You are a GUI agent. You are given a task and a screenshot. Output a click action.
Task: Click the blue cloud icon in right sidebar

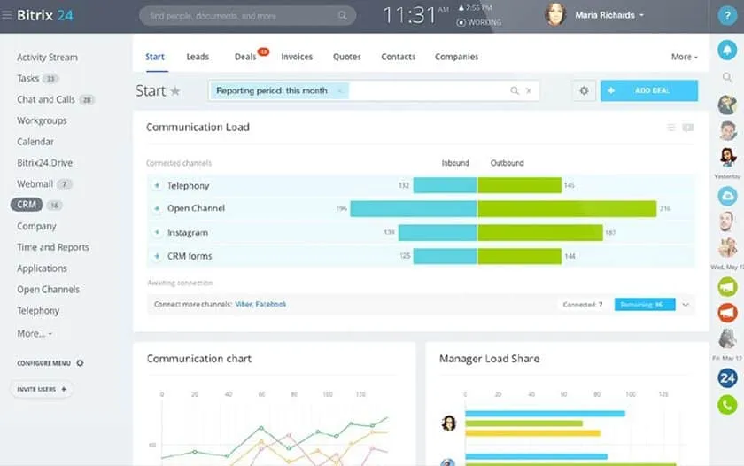click(727, 196)
